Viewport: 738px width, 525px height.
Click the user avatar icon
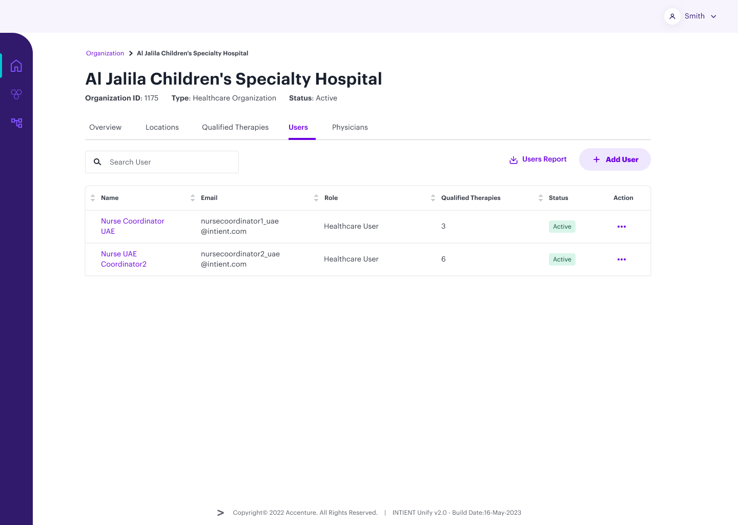point(672,16)
